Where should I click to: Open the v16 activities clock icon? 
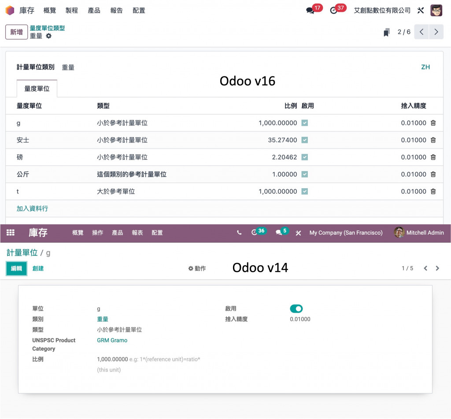coord(333,11)
